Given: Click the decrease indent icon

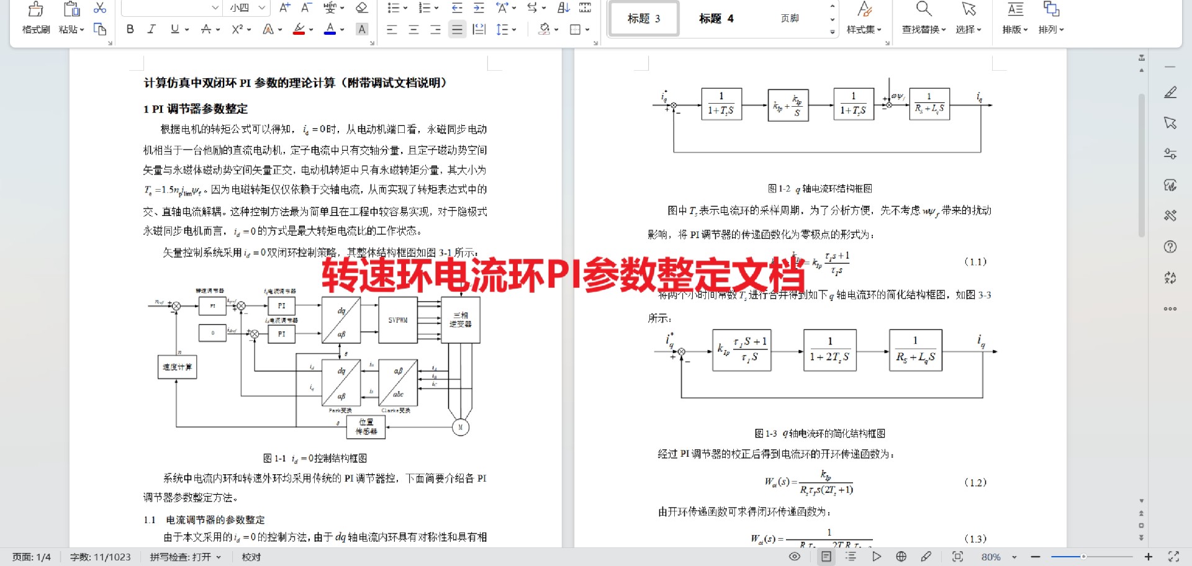Looking at the screenshot, I should click(x=457, y=7).
